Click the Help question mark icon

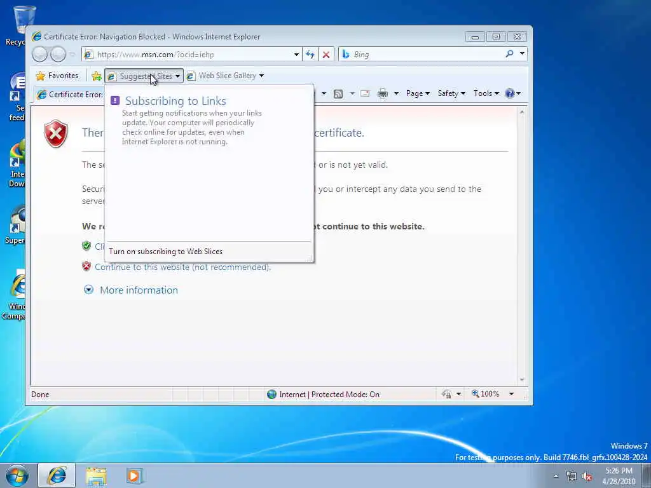click(510, 93)
